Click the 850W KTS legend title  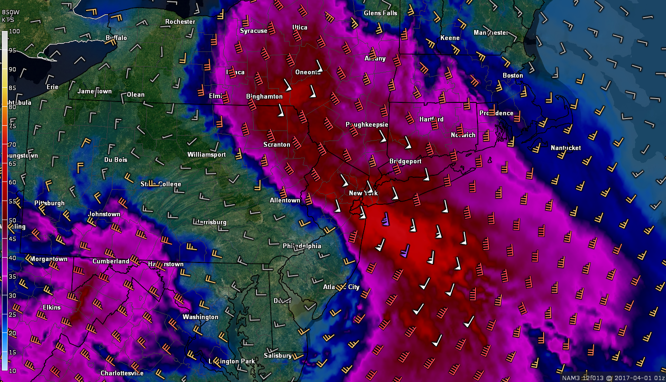tap(9, 17)
